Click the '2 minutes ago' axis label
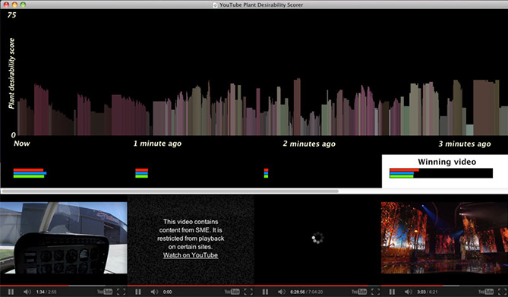 [309, 144]
